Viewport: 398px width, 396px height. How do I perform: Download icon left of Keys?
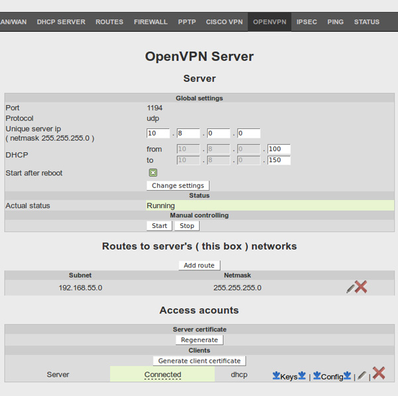tap(276, 375)
